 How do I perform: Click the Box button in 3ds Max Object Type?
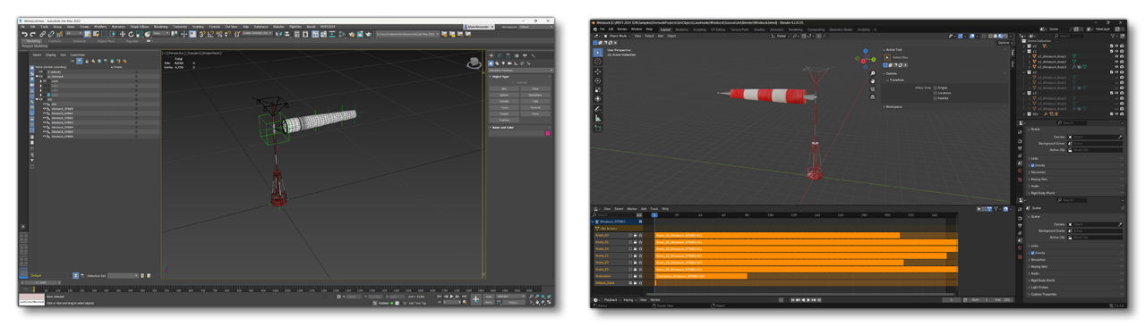pyautogui.click(x=504, y=88)
